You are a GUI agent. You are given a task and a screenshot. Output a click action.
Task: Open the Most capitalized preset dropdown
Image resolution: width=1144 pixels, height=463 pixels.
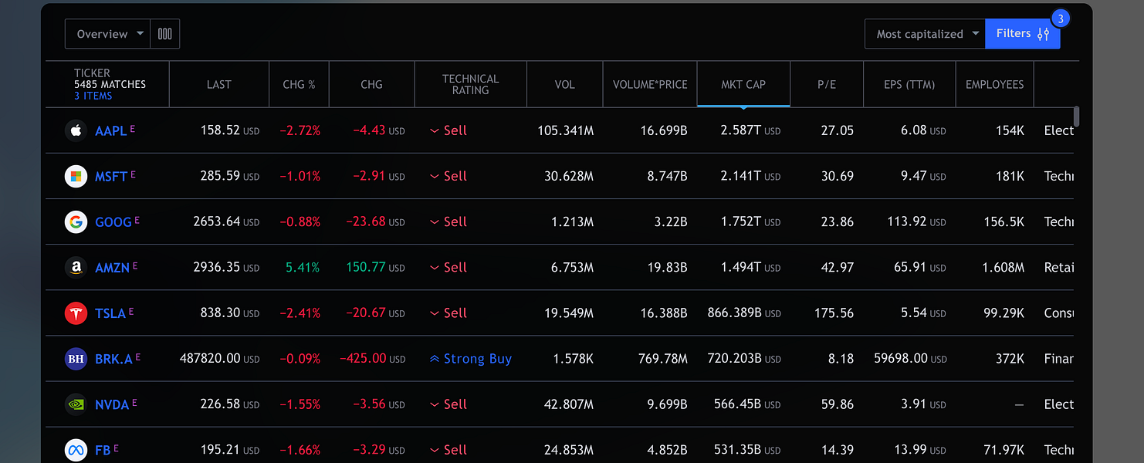pyautogui.click(x=925, y=34)
